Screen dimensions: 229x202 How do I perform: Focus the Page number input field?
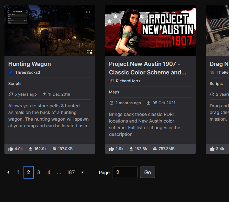[x=125, y=172]
